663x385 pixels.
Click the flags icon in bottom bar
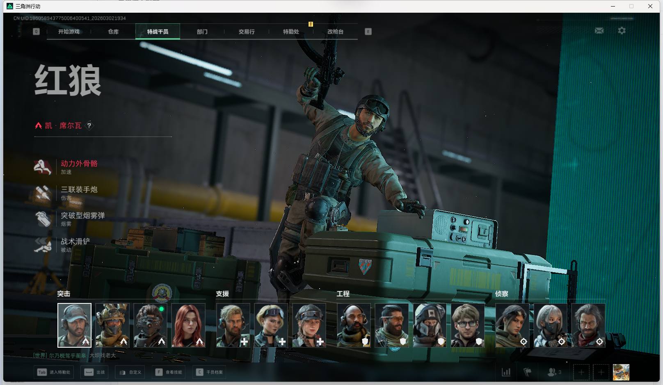[528, 372]
